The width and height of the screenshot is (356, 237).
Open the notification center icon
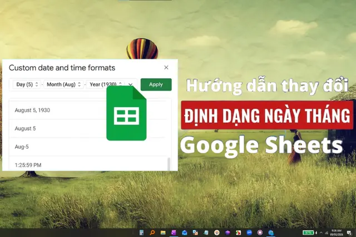click(349, 233)
